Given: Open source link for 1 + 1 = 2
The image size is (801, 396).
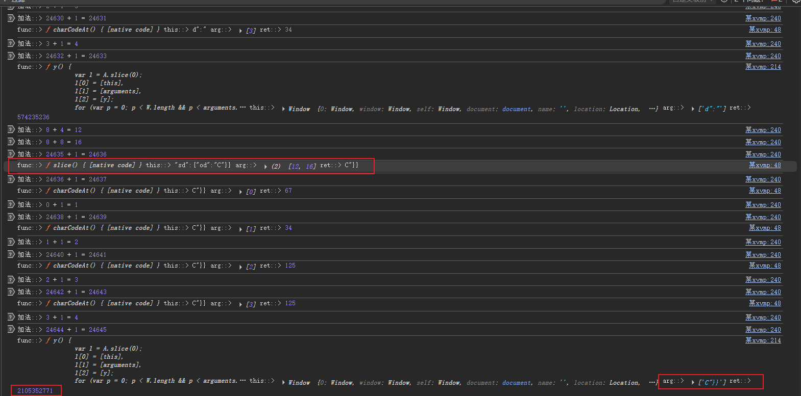Looking at the screenshot, I should [763, 242].
